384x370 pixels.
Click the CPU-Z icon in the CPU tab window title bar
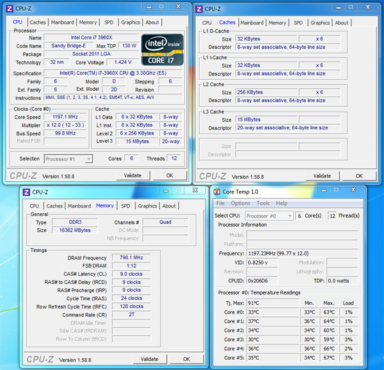tap(10, 9)
